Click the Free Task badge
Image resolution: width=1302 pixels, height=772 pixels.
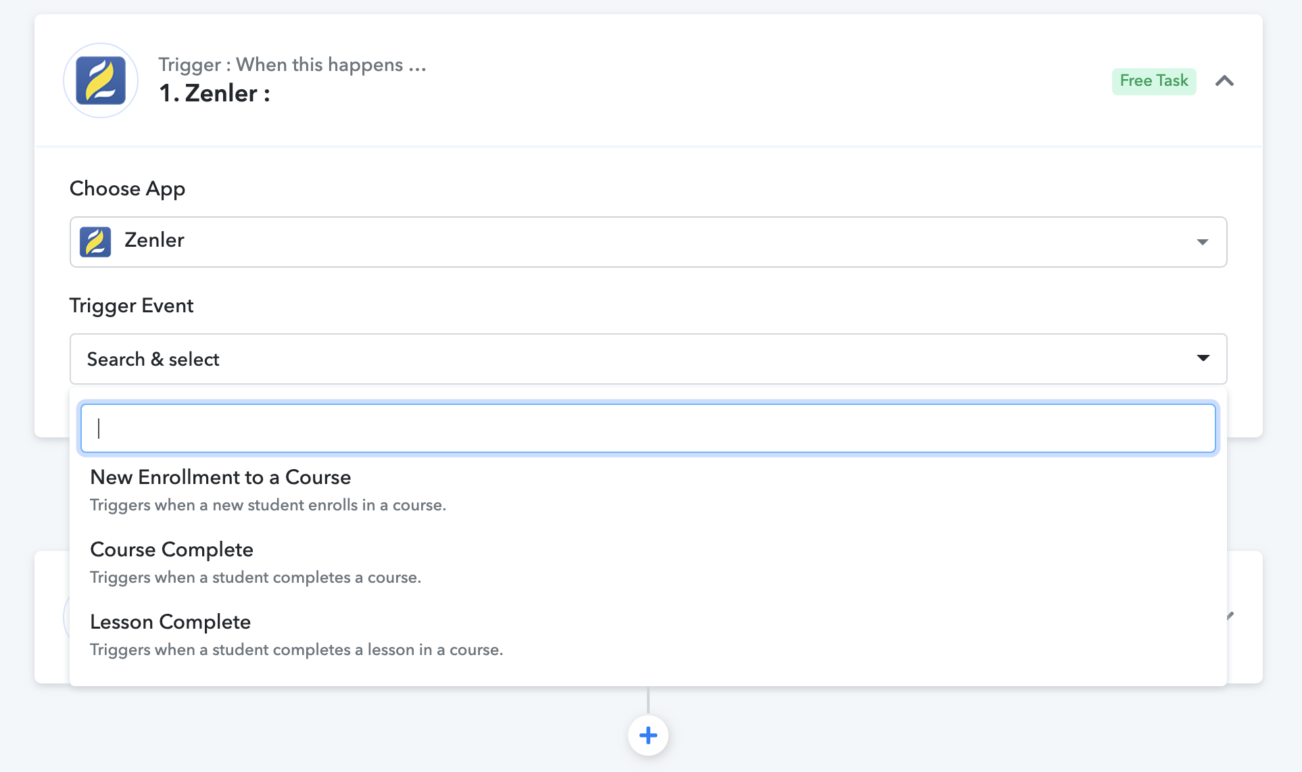1154,81
